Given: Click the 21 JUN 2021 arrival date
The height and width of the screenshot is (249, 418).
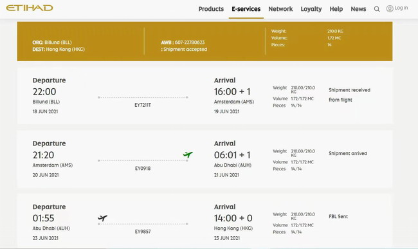Looking at the screenshot, I should (226, 175).
